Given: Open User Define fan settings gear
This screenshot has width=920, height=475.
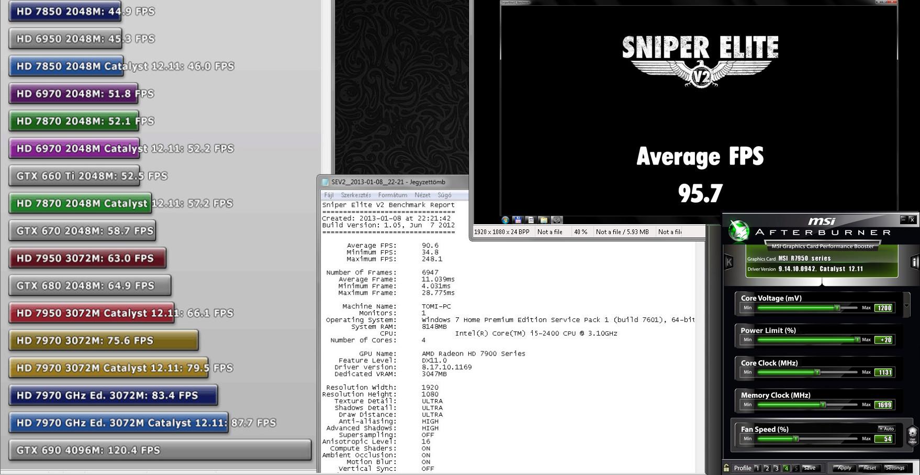Looking at the screenshot, I should point(912,435).
